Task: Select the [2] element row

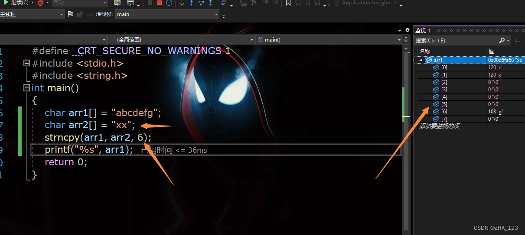Action: click(470, 82)
